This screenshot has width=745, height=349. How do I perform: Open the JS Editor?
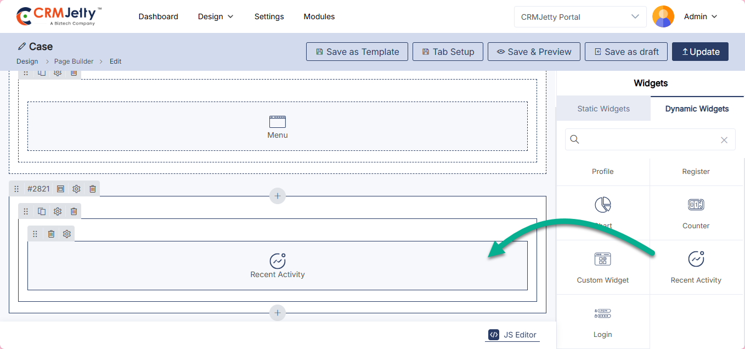512,335
